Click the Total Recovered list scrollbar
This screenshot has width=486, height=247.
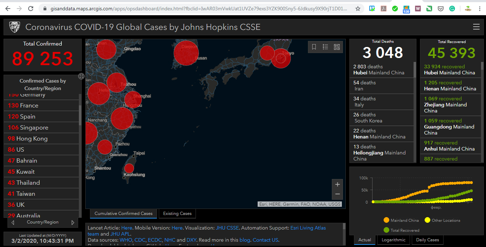483,66
